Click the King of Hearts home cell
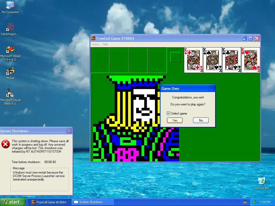Viewport: 275px width, 206px height. (x=251, y=60)
